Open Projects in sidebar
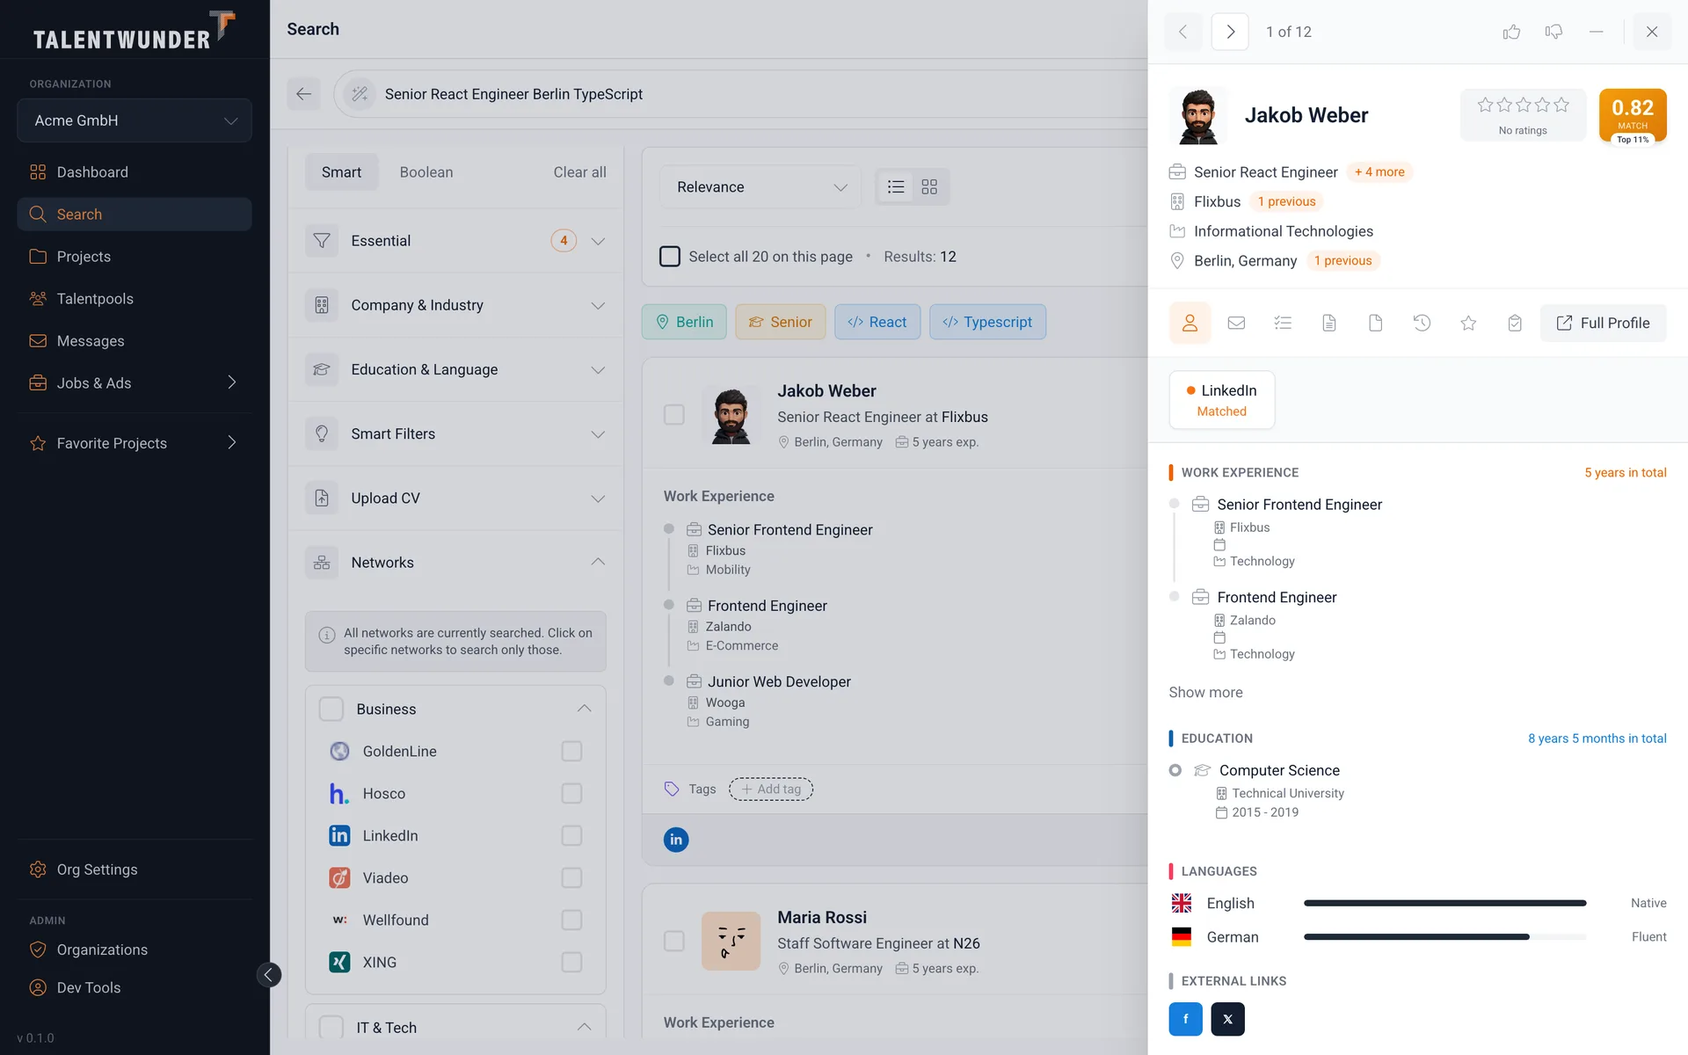The height and width of the screenshot is (1055, 1688). tap(135, 257)
